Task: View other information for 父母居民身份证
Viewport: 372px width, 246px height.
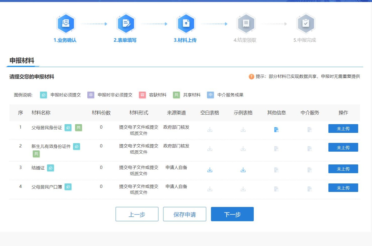Action: 276,130
